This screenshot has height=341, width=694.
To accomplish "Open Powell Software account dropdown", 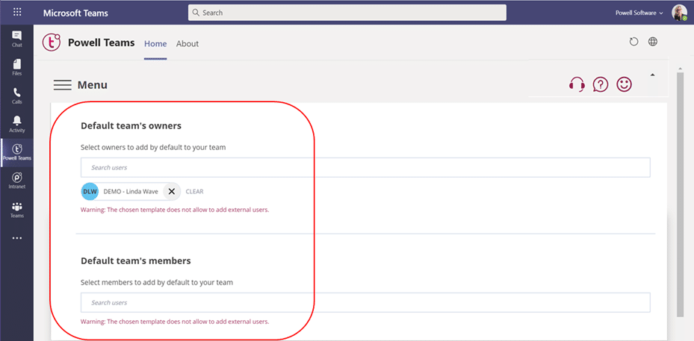I will 639,13.
